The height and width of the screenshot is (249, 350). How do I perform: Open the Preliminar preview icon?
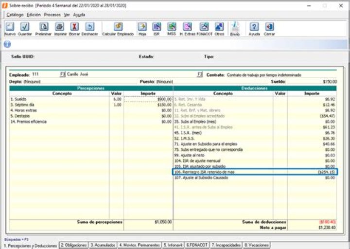point(43,27)
